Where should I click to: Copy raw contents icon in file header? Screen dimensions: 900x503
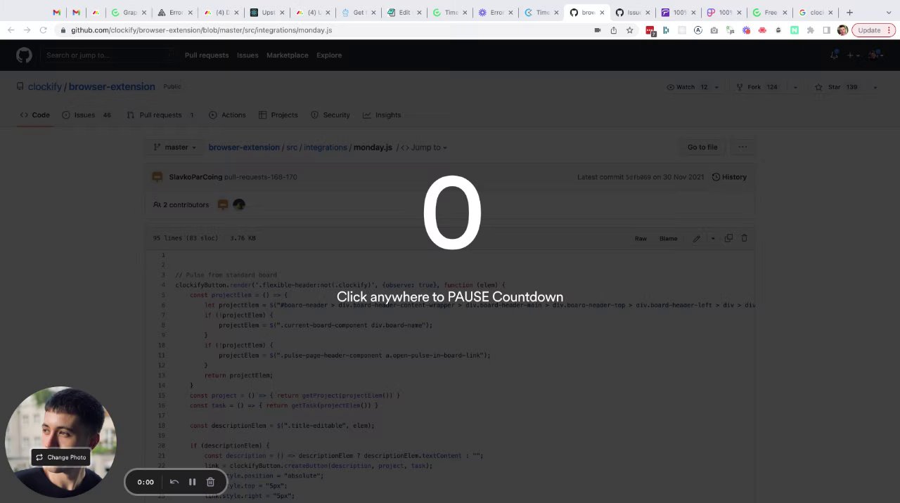click(728, 238)
